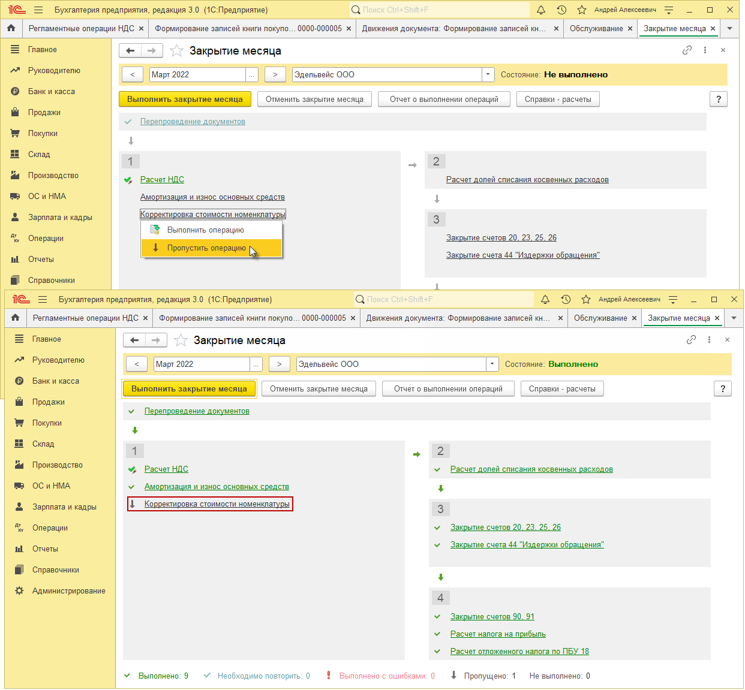
Task: Click Отчет о выполнении операций in upper window
Action: tap(444, 99)
